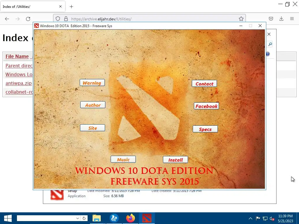Open the Contact button

pyautogui.click(x=204, y=84)
